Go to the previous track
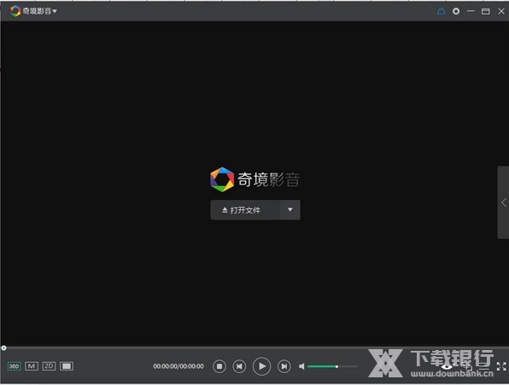This screenshot has width=509, height=385. click(239, 366)
